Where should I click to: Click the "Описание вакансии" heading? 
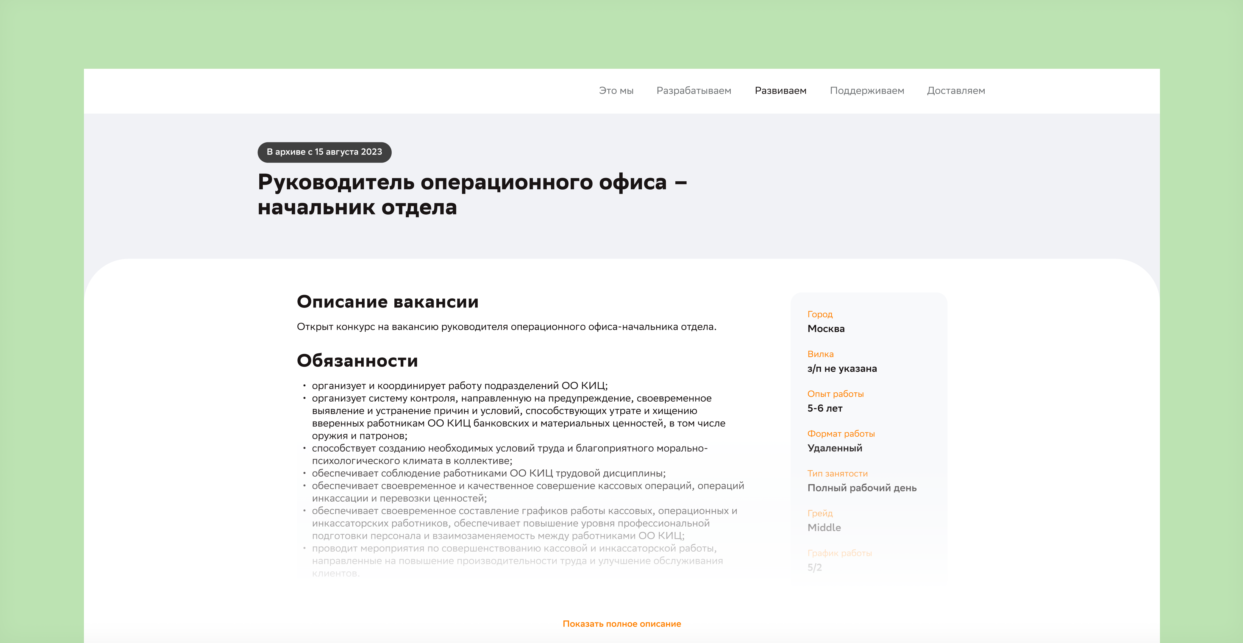click(388, 302)
